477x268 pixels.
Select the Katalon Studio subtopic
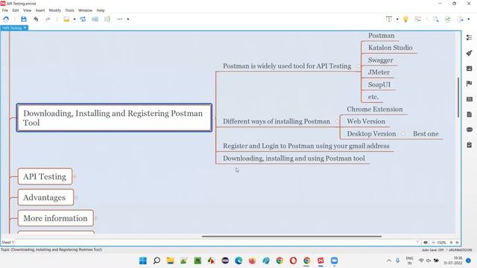[391, 48]
